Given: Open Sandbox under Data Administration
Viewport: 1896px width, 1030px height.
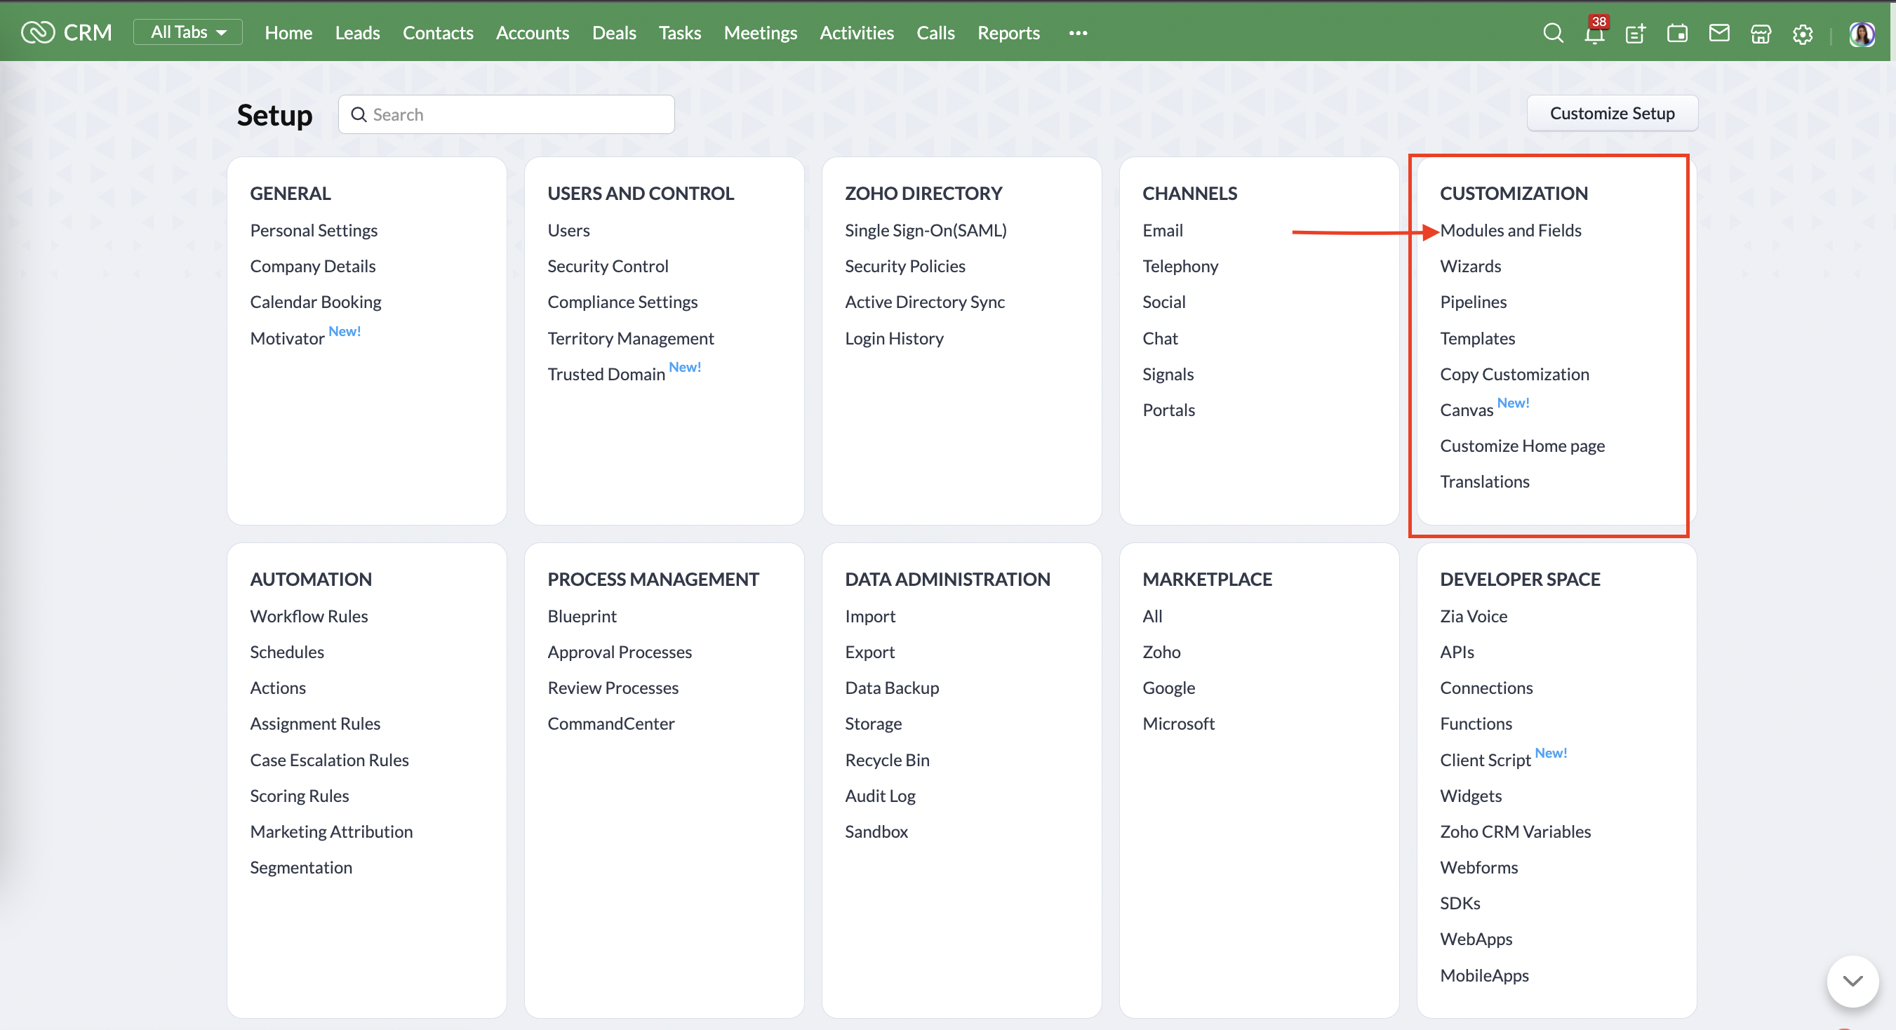Looking at the screenshot, I should click(876, 831).
